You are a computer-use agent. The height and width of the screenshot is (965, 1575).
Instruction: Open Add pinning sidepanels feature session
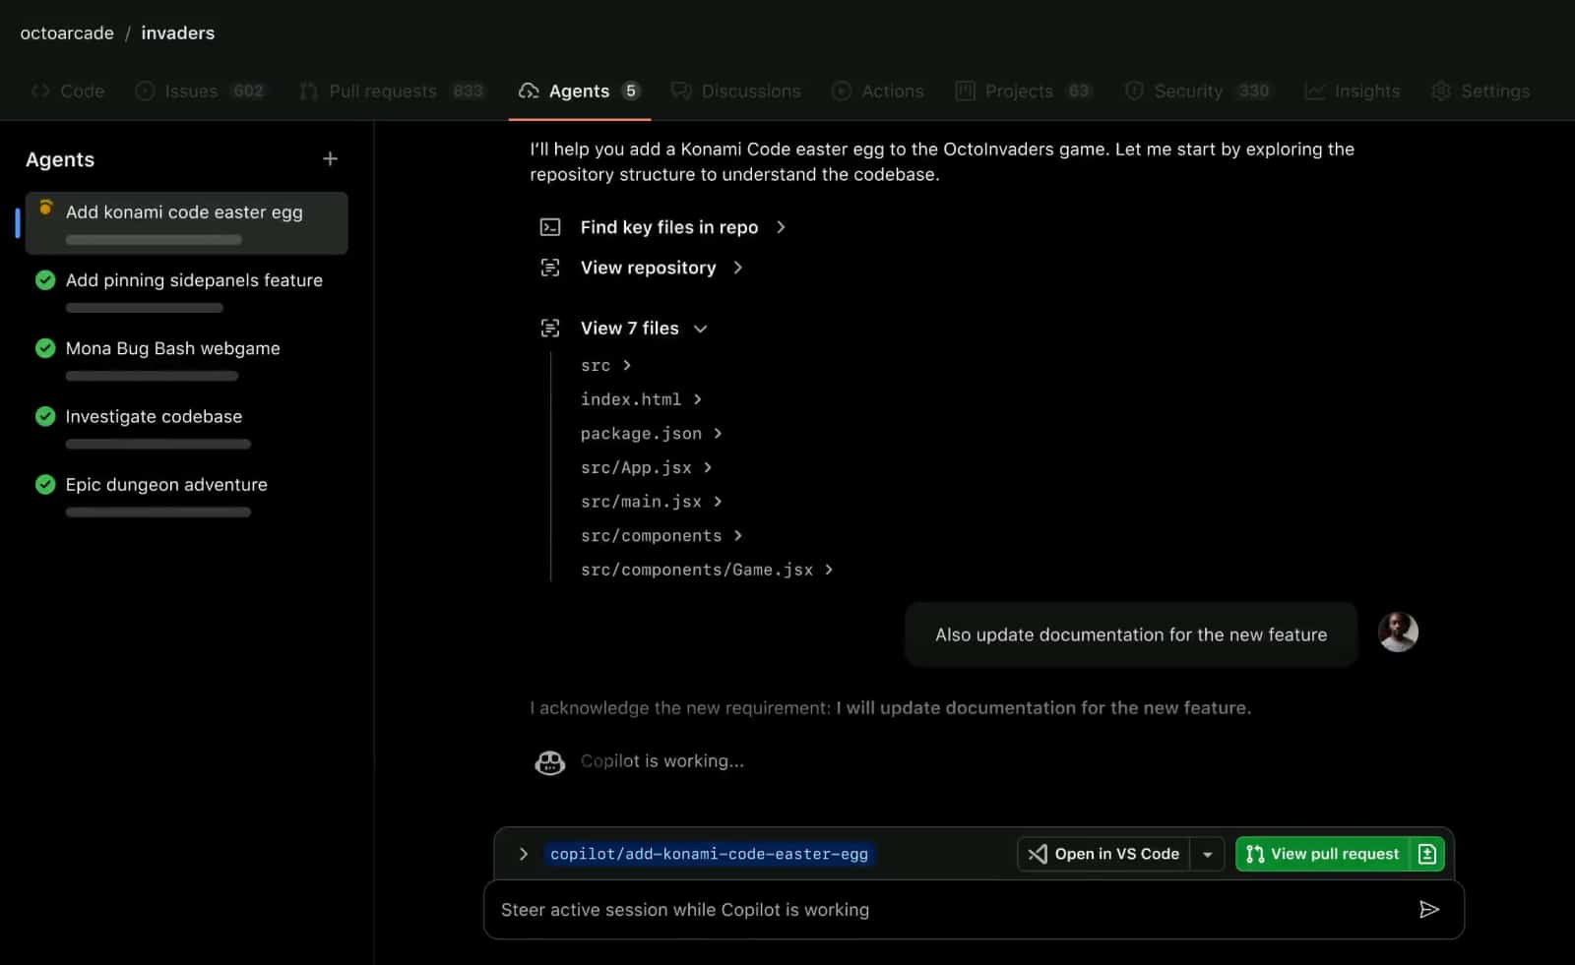coord(186,291)
